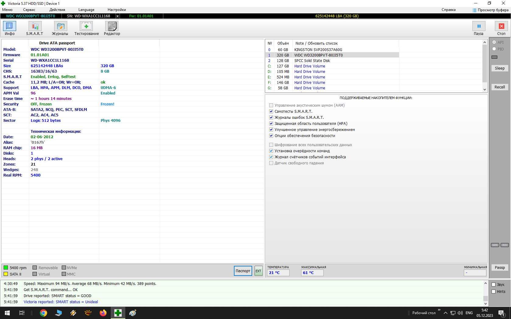Screen dimensions: 511x319
Task: Toggle Защищенная область пользователя (HPA) checkbox
Action: click(271, 124)
